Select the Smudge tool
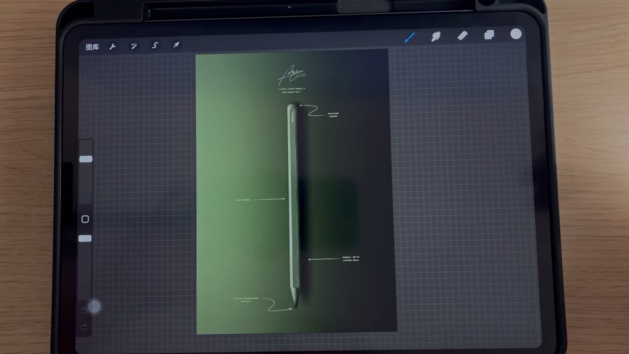Image resolution: width=629 pixels, height=354 pixels. pos(436,36)
